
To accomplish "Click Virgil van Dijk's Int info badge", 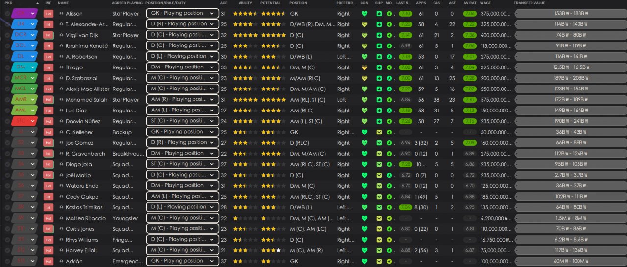I will pos(48,35).
